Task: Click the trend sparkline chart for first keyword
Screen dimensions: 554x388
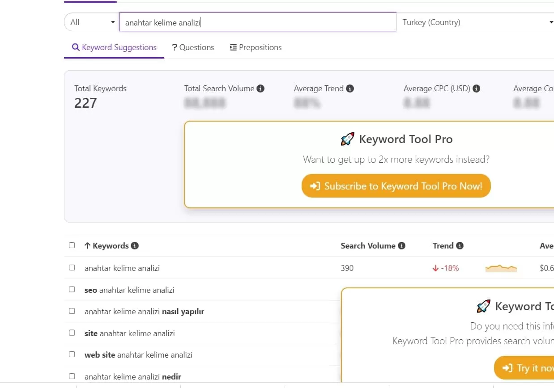Action: pyautogui.click(x=501, y=268)
